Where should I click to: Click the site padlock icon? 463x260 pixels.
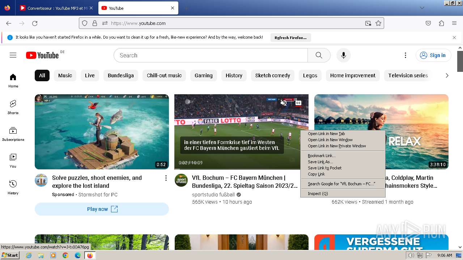point(95,23)
